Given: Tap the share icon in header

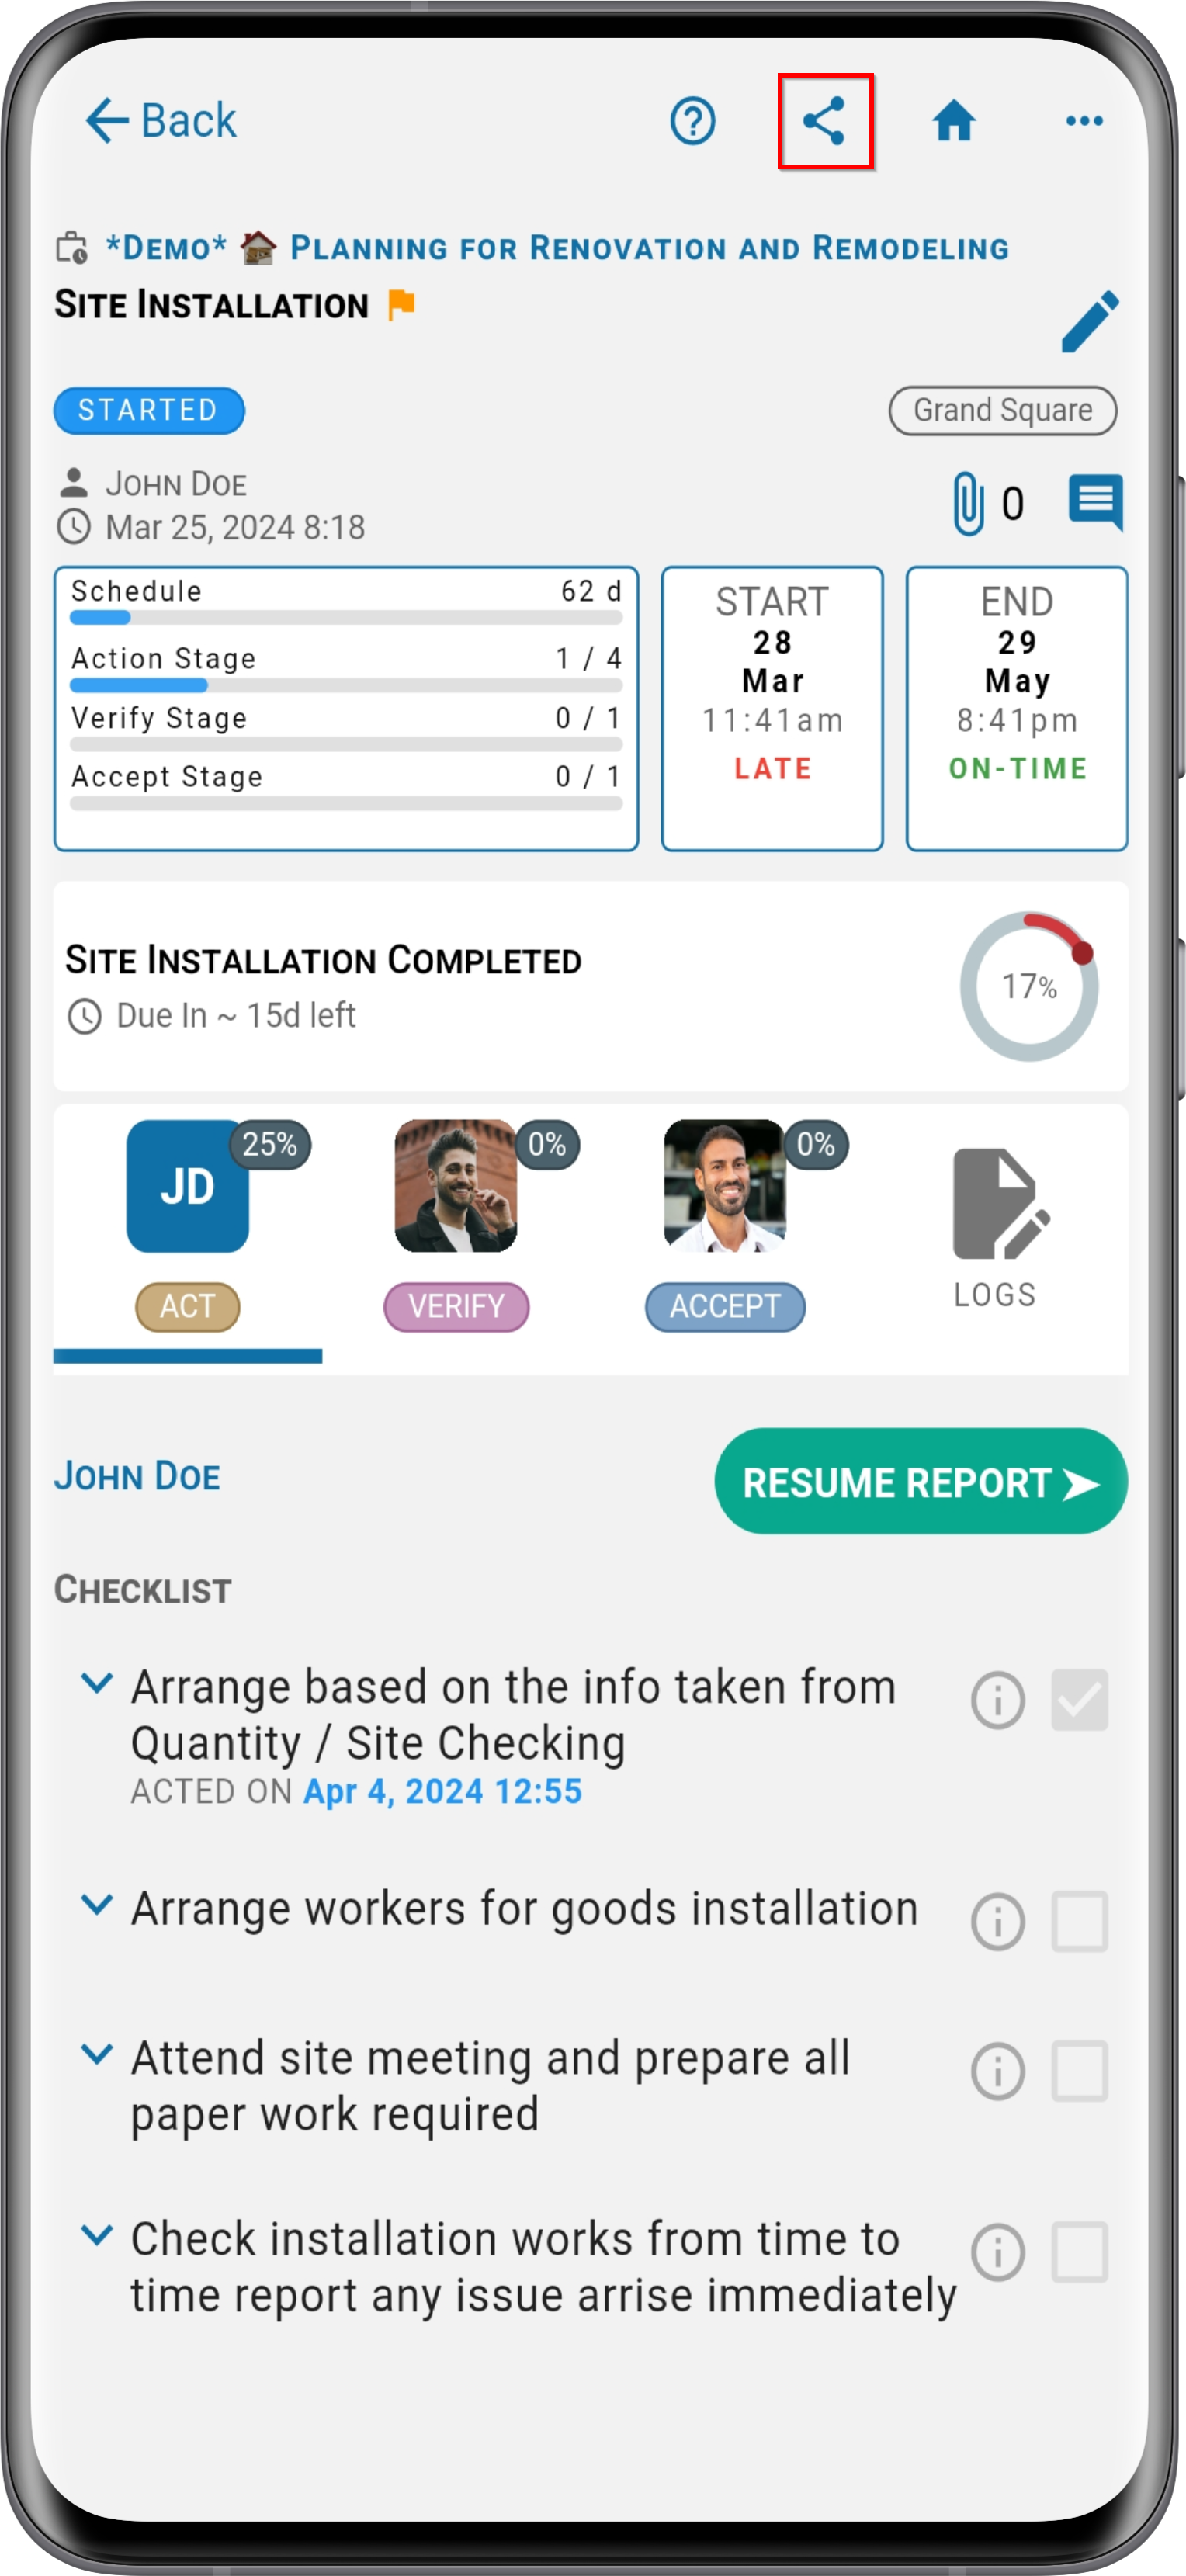Looking at the screenshot, I should click(x=824, y=121).
